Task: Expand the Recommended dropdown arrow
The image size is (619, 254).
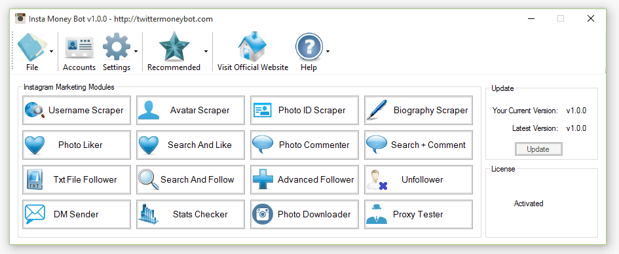Action: pyautogui.click(x=206, y=51)
